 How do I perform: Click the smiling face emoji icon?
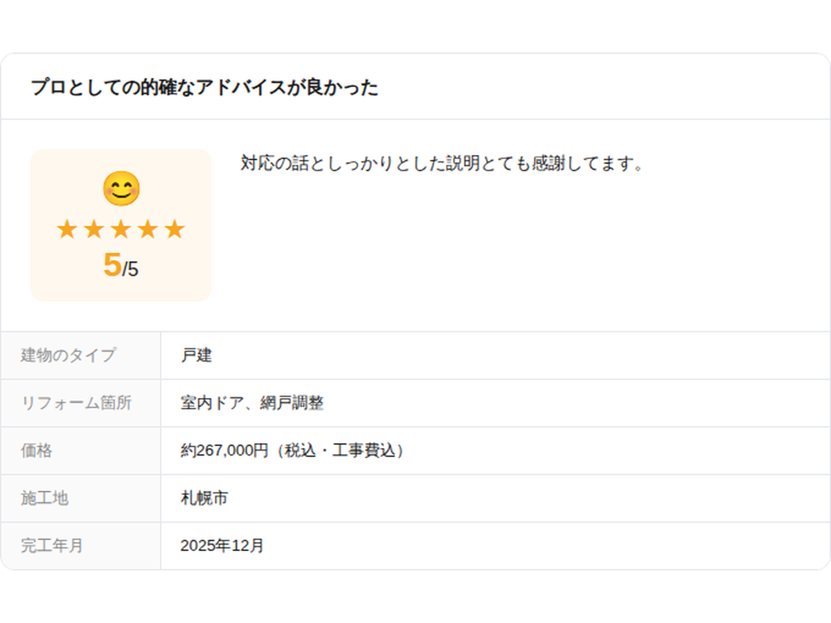pos(121,188)
